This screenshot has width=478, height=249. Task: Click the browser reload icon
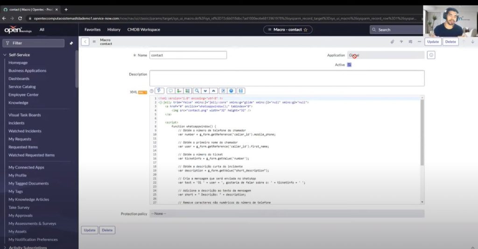(20, 18)
